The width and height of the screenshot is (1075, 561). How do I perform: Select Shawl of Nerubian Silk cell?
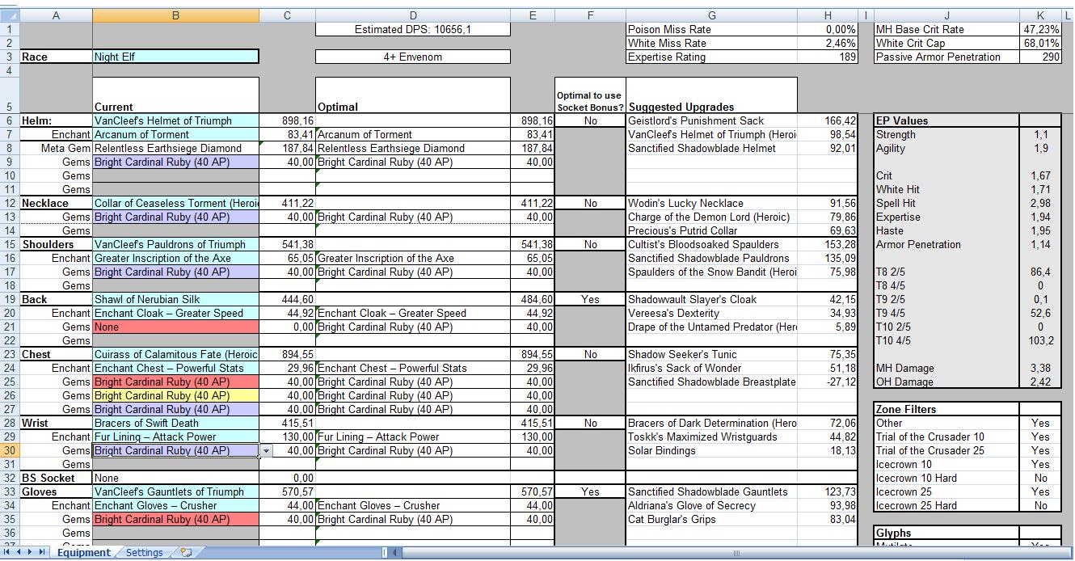pos(176,299)
